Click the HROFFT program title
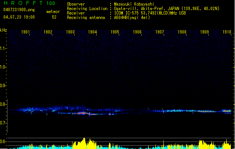The height and width of the screenshot is (149, 235). 23,3
